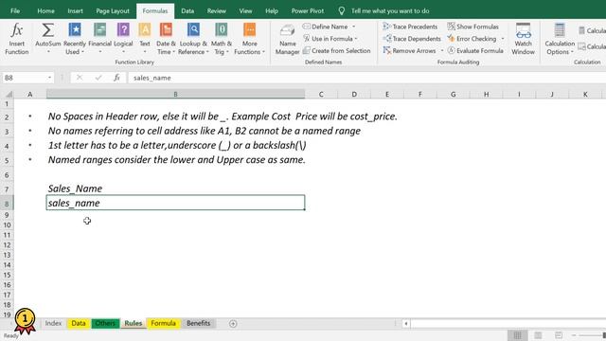Click Trace Precedents

[x=410, y=27]
